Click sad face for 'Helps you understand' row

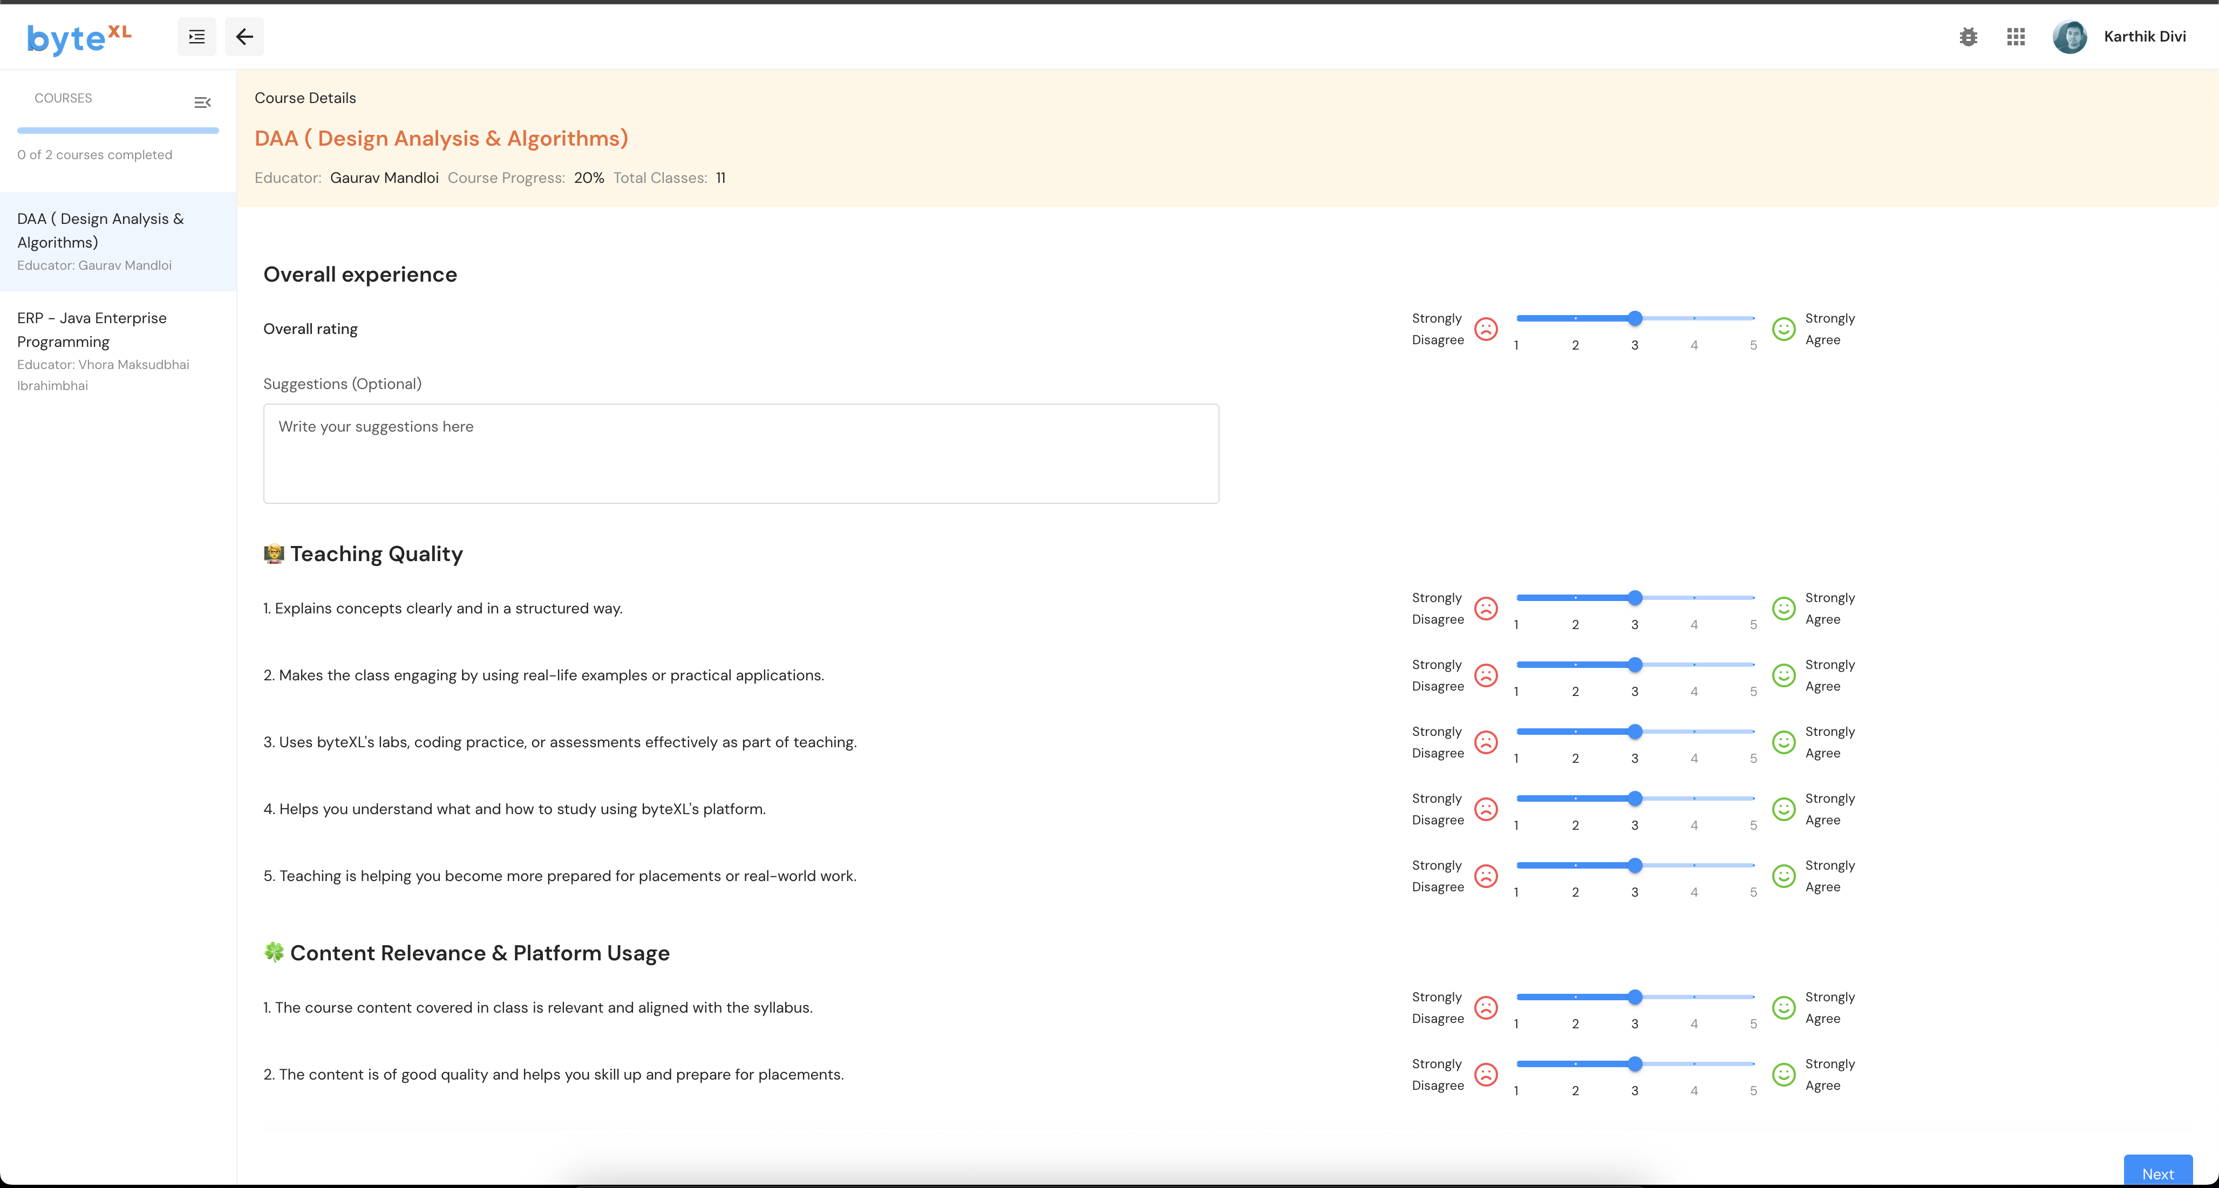point(1486,809)
